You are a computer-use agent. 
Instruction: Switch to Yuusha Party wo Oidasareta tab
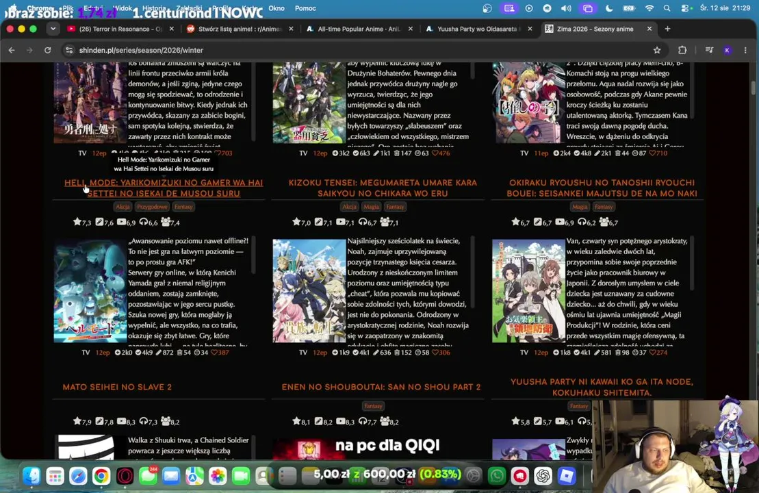tap(479, 29)
